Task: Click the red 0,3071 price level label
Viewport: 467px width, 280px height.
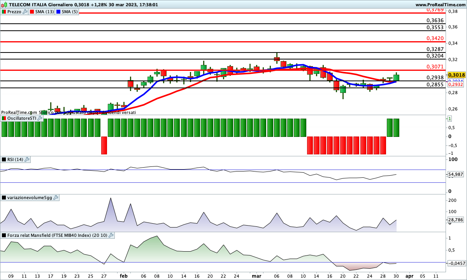Action: pos(435,67)
